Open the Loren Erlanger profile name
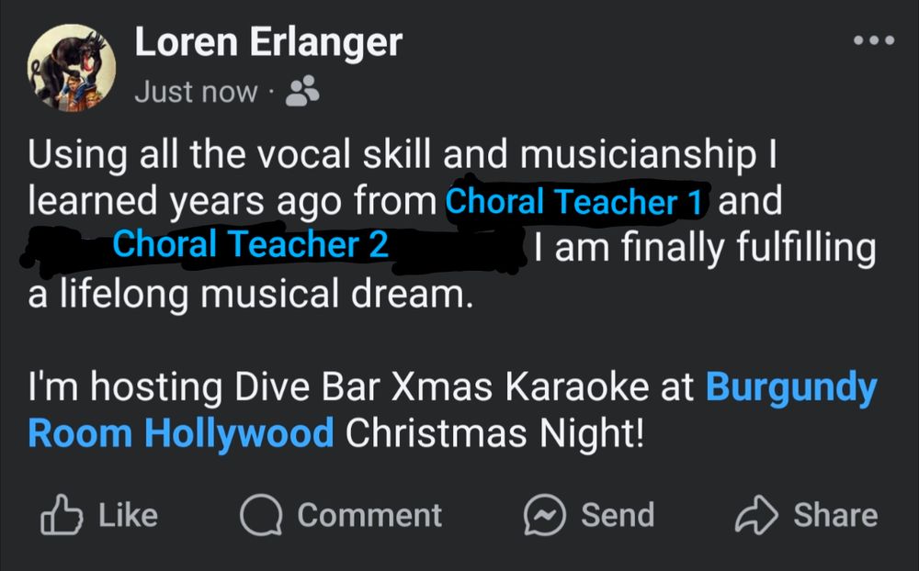919x571 pixels. (268, 42)
